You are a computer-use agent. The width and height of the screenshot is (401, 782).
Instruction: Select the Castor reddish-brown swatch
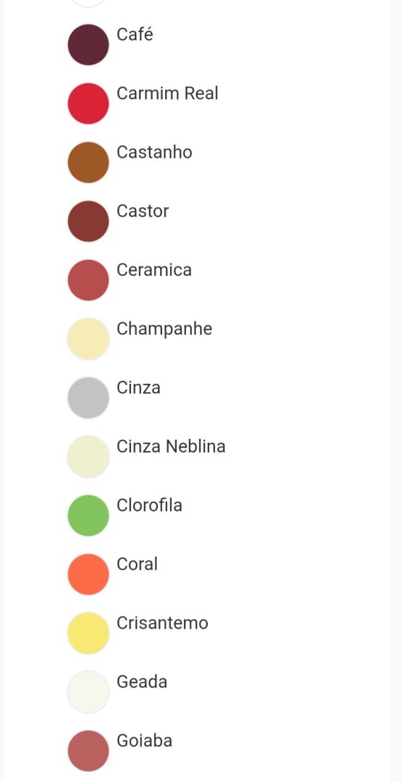[x=88, y=222]
